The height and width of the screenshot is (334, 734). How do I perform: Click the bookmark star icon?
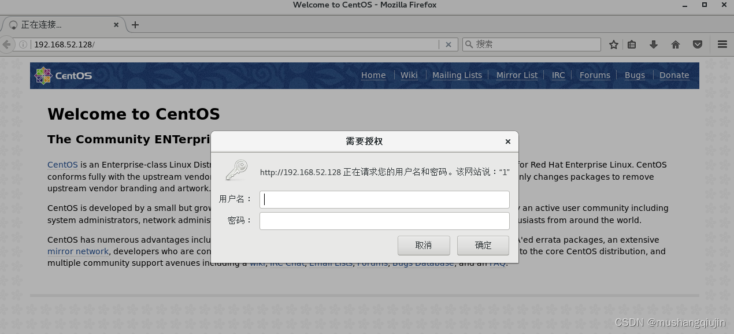tap(614, 44)
